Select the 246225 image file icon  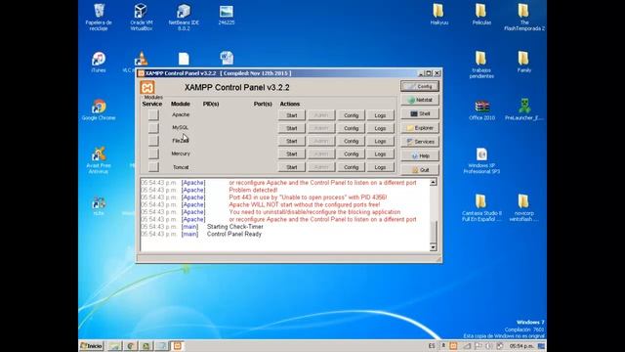coord(227,15)
